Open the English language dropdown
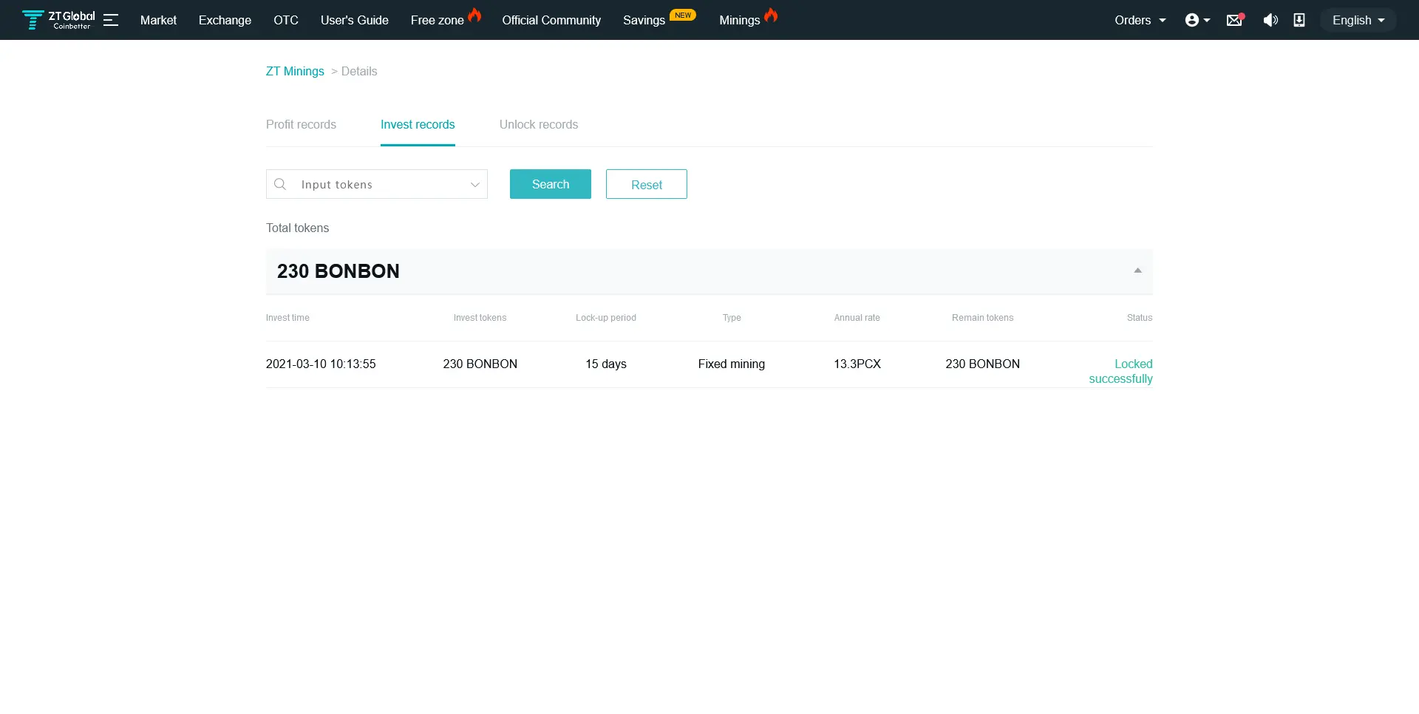This screenshot has width=1419, height=714. pyautogui.click(x=1358, y=20)
